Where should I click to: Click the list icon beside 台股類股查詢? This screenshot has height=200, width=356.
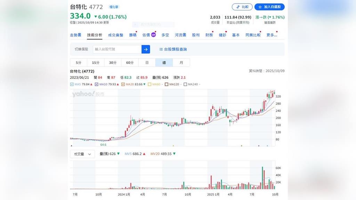(x=161, y=49)
